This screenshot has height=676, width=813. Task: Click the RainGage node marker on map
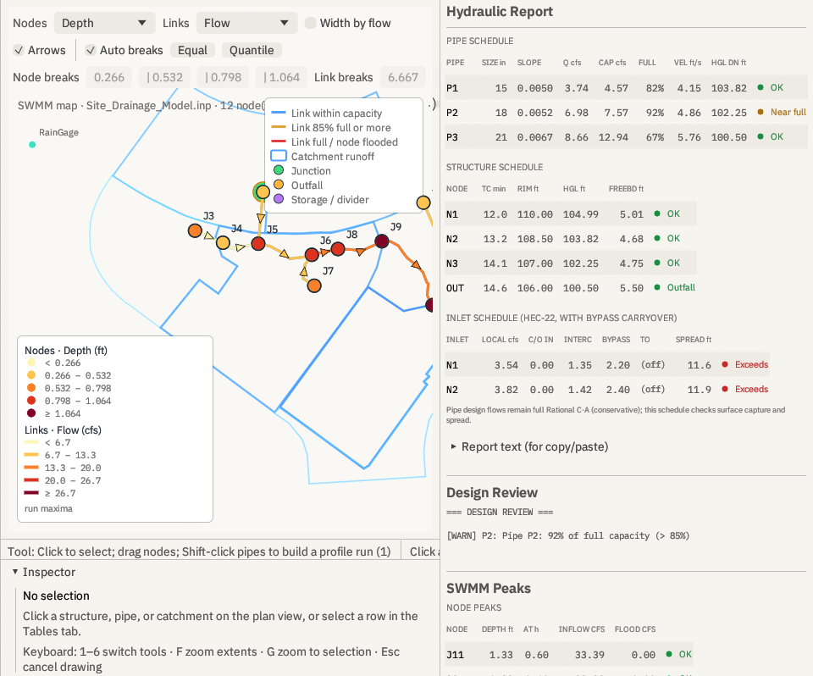(x=32, y=145)
